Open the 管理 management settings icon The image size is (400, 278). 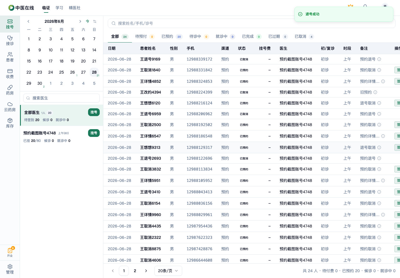coord(10,269)
